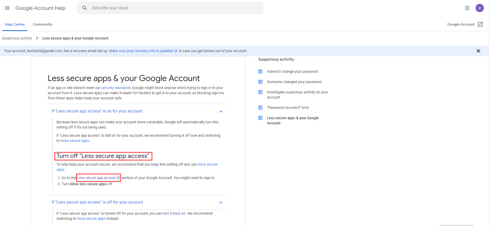Click the Google Account external-link icon
This screenshot has height=226, width=489.
[480, 24]
